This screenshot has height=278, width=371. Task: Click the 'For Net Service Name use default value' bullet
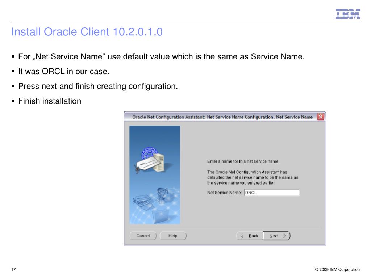pyautogui.click(x=161, y=57)
